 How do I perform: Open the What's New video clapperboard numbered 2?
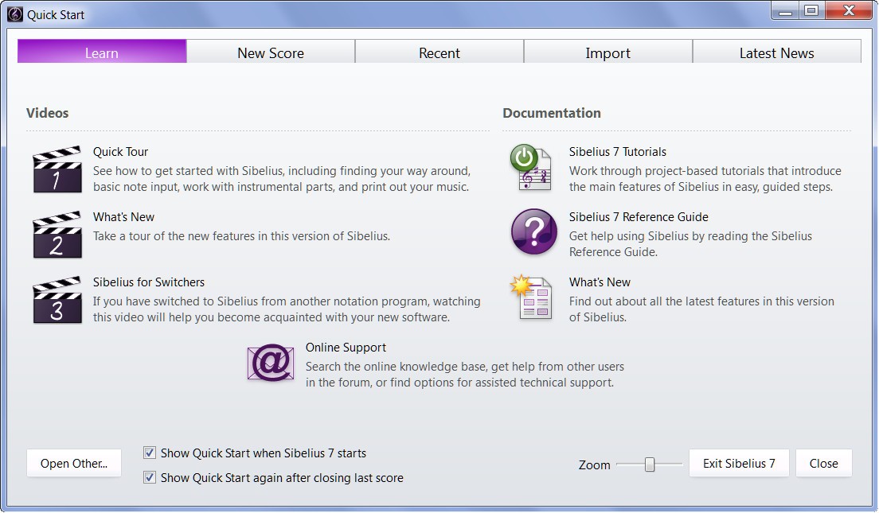(x=57, y=235)
